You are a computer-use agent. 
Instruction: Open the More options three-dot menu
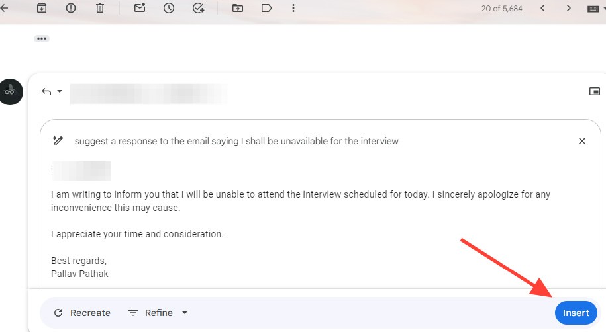point(293,8)
